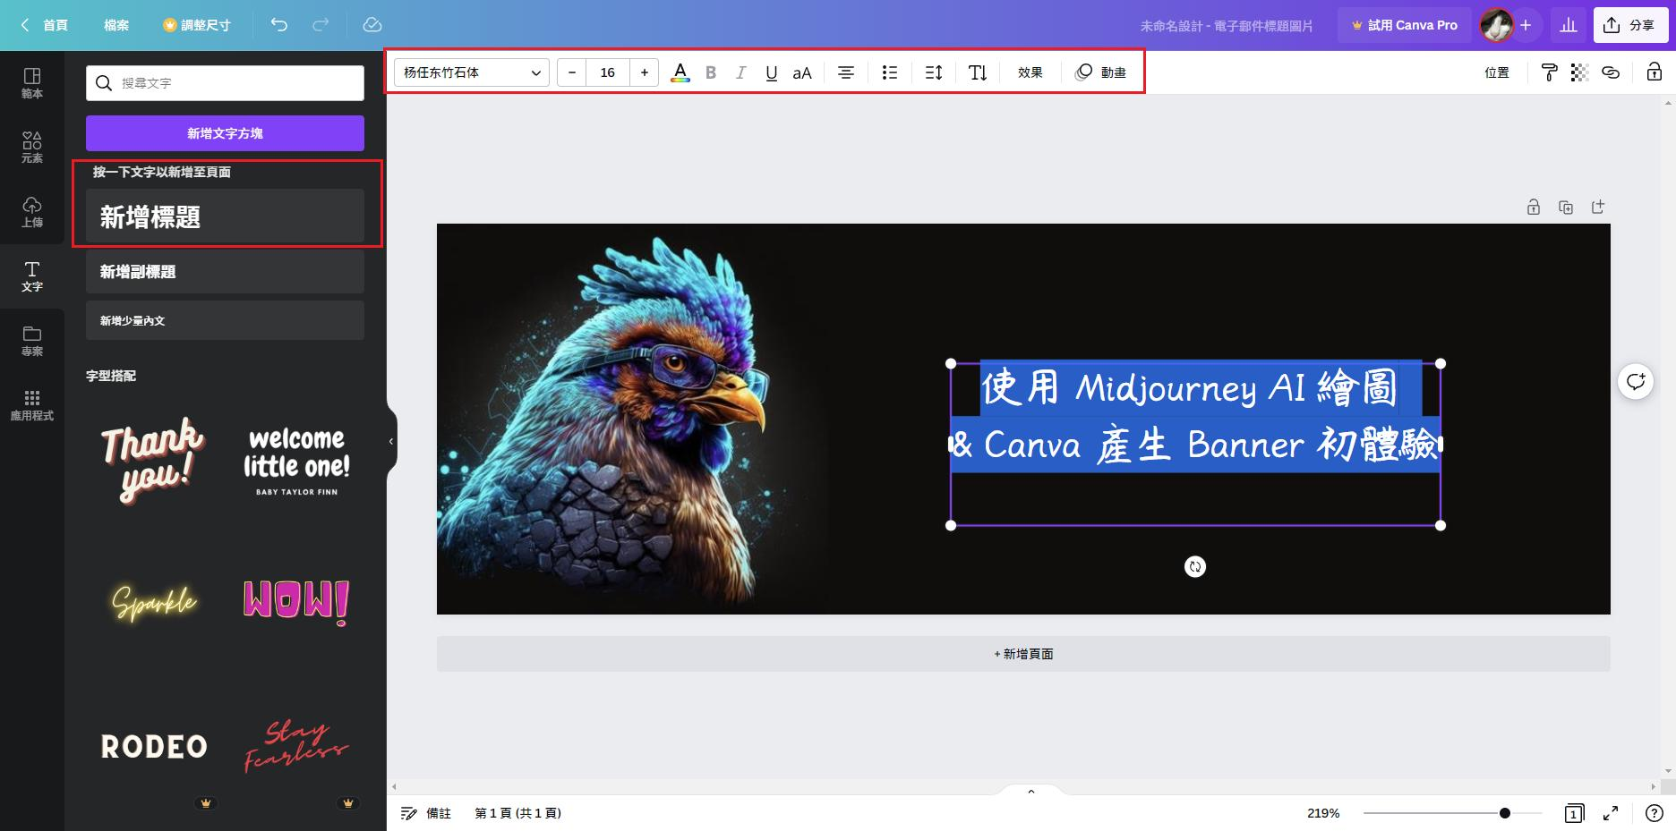Open the 檔案 file menu

116,25
